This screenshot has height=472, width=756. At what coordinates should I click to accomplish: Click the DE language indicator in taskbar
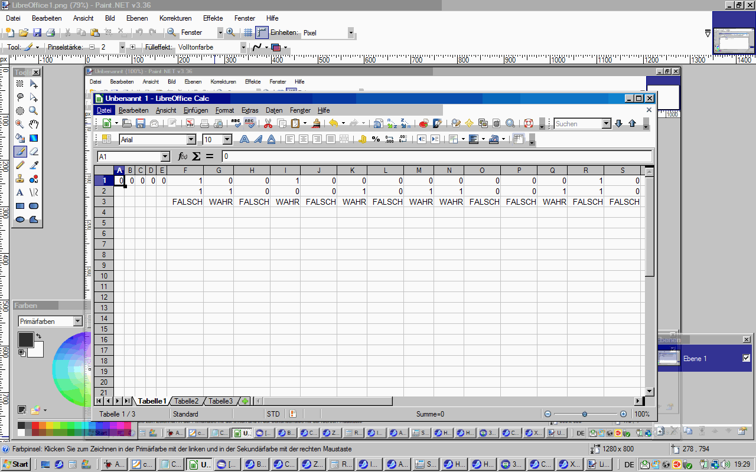coord(629,465)
